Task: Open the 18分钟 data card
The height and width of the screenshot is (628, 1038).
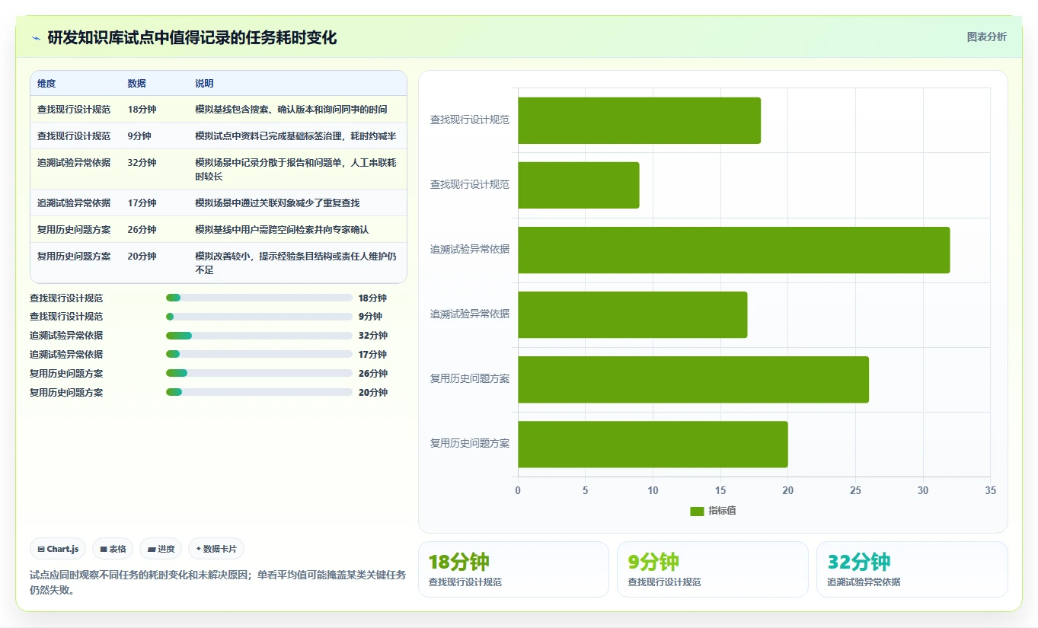Action: click(x=513, y=569)
